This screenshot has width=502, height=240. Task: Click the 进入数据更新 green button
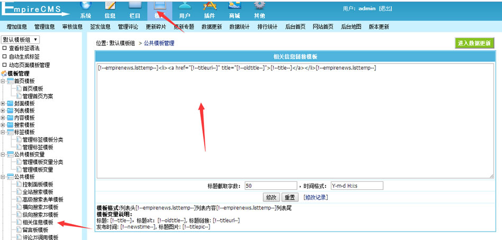pos(474,43)
